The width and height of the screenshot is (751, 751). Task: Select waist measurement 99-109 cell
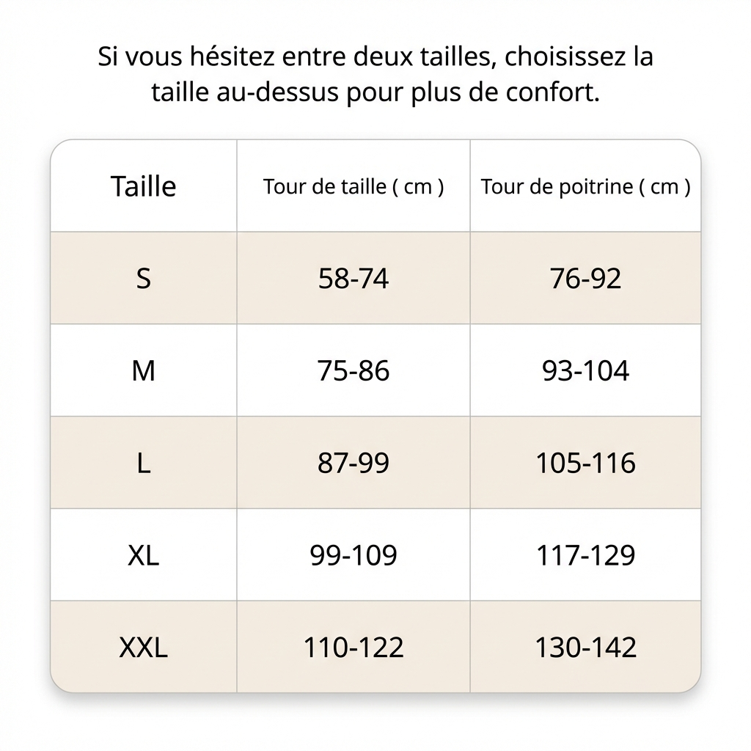353,555
